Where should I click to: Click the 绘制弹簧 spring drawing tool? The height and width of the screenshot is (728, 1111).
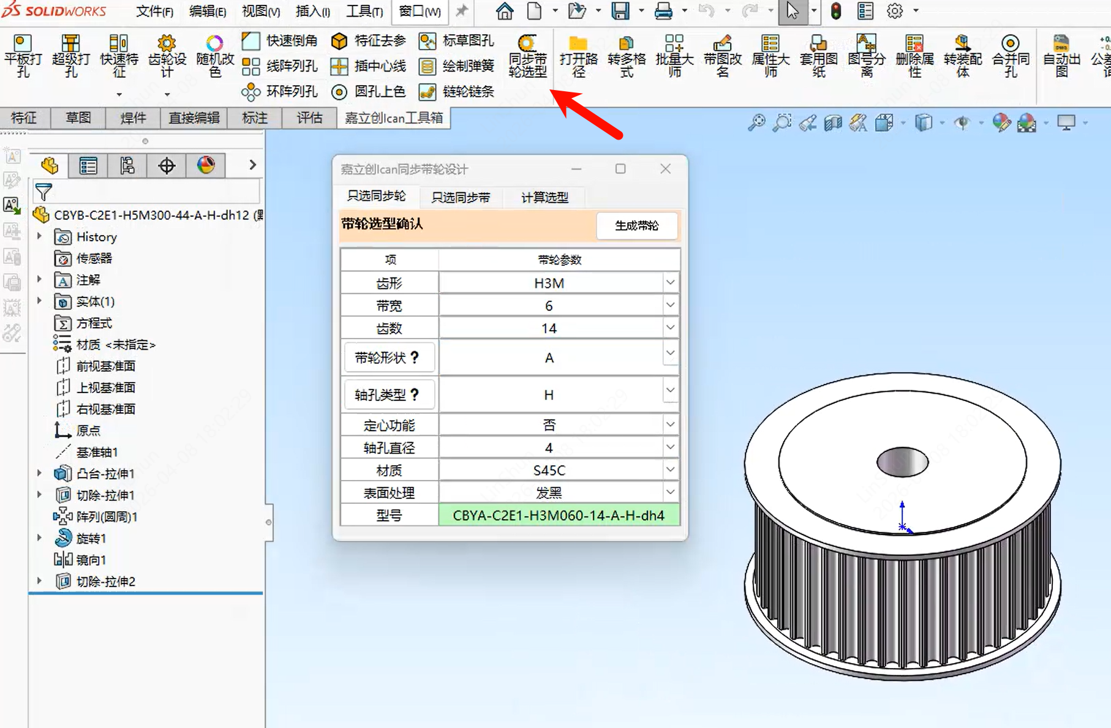pos(457,66)
